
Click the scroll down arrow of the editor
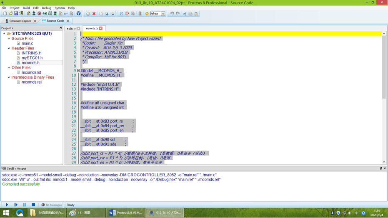click(x=384, y=162)
